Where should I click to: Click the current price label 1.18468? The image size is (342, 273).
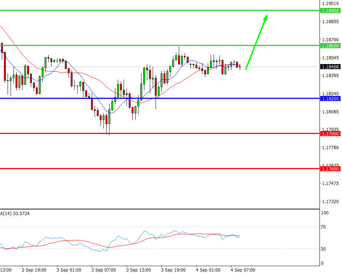(x=330, y=67)
